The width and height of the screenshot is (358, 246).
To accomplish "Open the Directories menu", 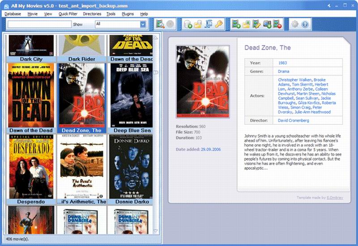I will pos(92,14).
